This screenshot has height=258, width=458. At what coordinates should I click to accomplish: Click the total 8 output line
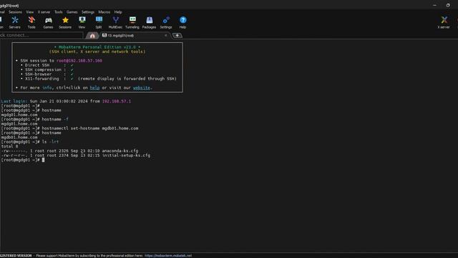tap(9, 146)
